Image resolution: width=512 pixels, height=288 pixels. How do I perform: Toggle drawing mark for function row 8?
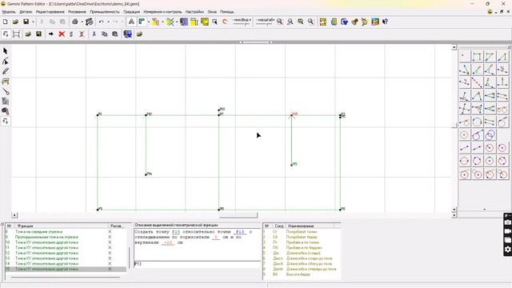(x=110, y=231)
